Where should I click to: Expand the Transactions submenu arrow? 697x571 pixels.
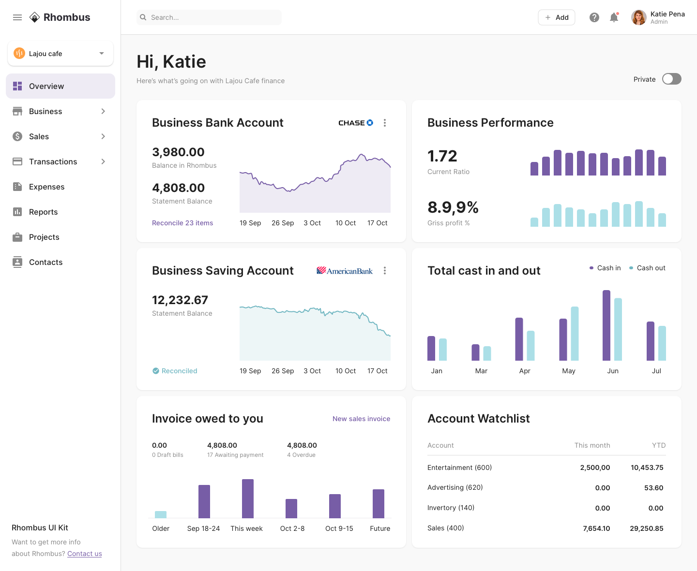coord(103,161)
